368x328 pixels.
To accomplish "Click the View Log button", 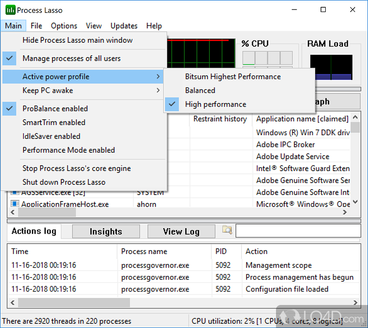I will tap(181, 231).
